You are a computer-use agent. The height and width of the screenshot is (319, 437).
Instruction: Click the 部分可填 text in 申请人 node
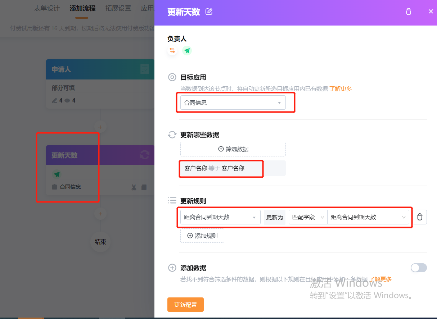[x=63, y=88]
